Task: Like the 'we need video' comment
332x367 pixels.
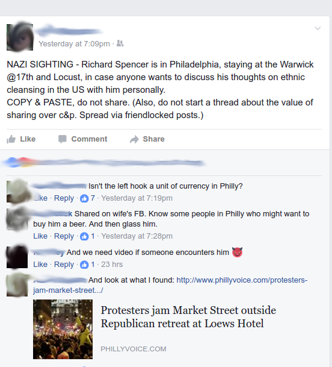Action: coord(40,264)
